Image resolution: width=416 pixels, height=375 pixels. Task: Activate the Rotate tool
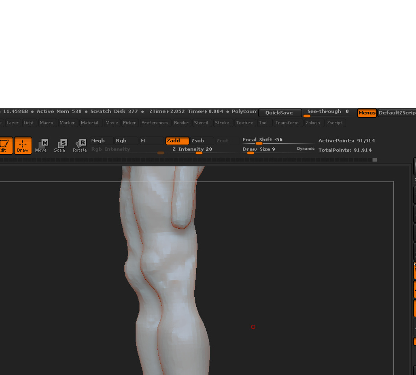point(80,145)
